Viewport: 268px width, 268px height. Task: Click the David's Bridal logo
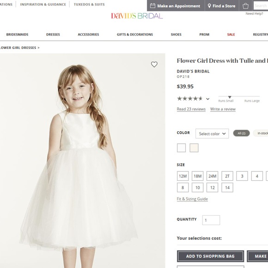137,16
